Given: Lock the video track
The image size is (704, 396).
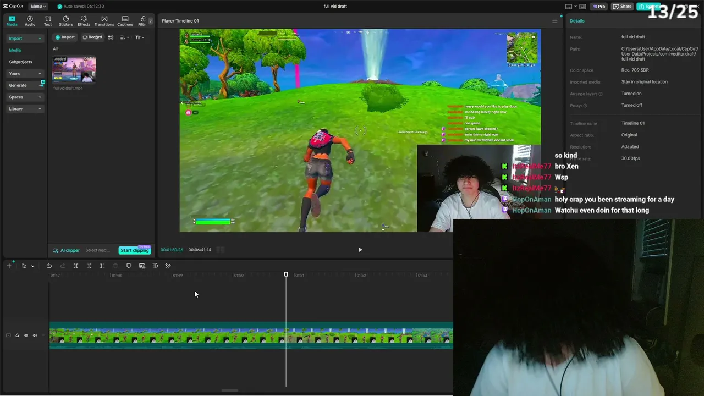Looking at the screenshot, I should 17,335.
